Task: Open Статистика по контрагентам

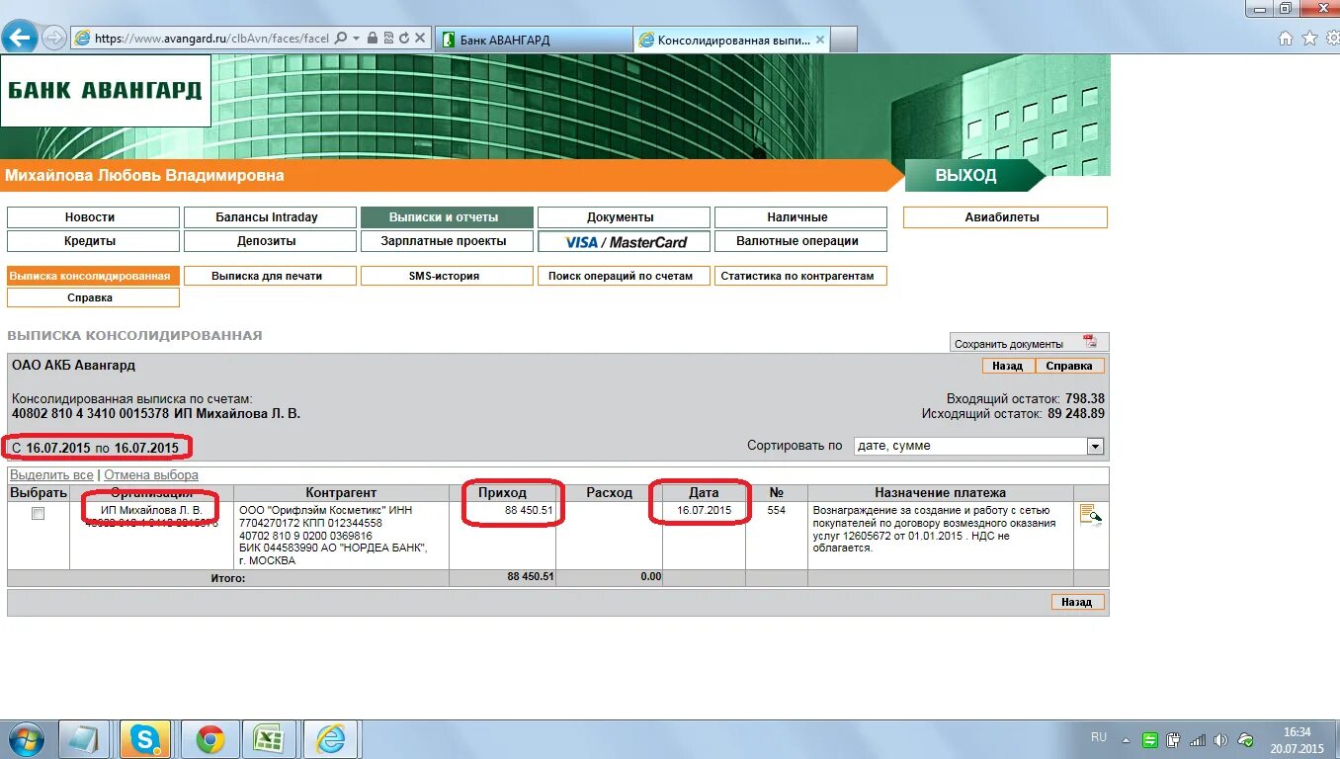Action: click(x=800, y=276)
